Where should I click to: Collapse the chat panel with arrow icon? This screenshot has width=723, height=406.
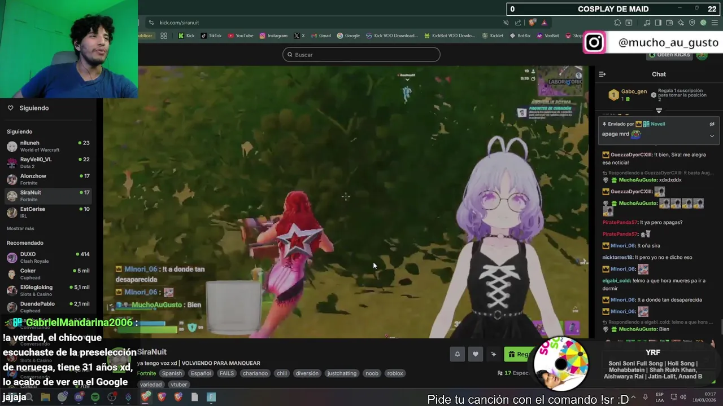[602, 74]
